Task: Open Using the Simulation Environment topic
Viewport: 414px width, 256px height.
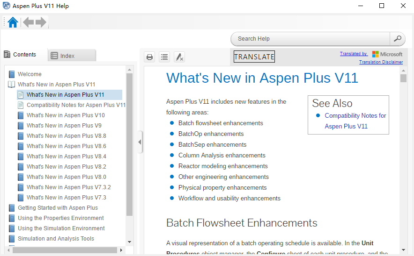Action: (61, 228)
